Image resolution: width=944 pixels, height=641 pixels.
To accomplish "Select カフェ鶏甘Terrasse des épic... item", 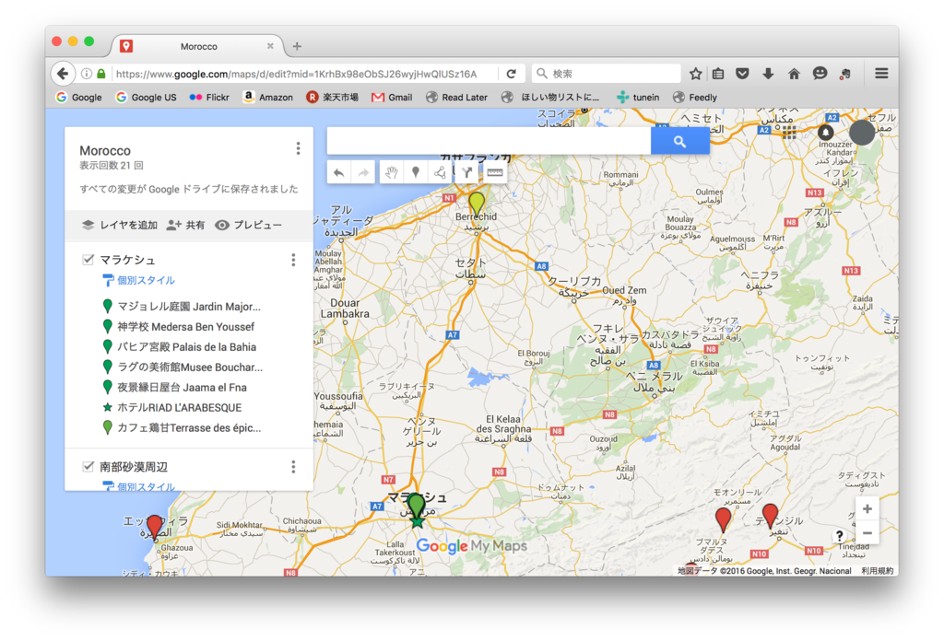I will point(183,427).
